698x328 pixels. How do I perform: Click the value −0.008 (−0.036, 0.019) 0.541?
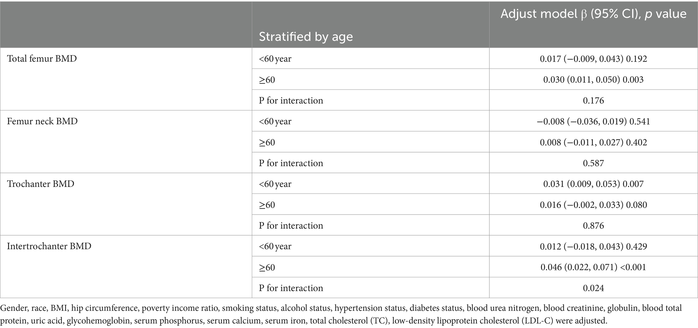pos(593,121)
